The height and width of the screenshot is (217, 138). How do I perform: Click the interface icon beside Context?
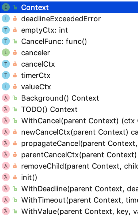click(6, 7)
